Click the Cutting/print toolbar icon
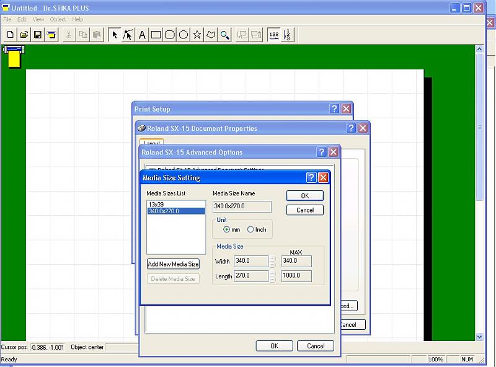 (51, 35)
